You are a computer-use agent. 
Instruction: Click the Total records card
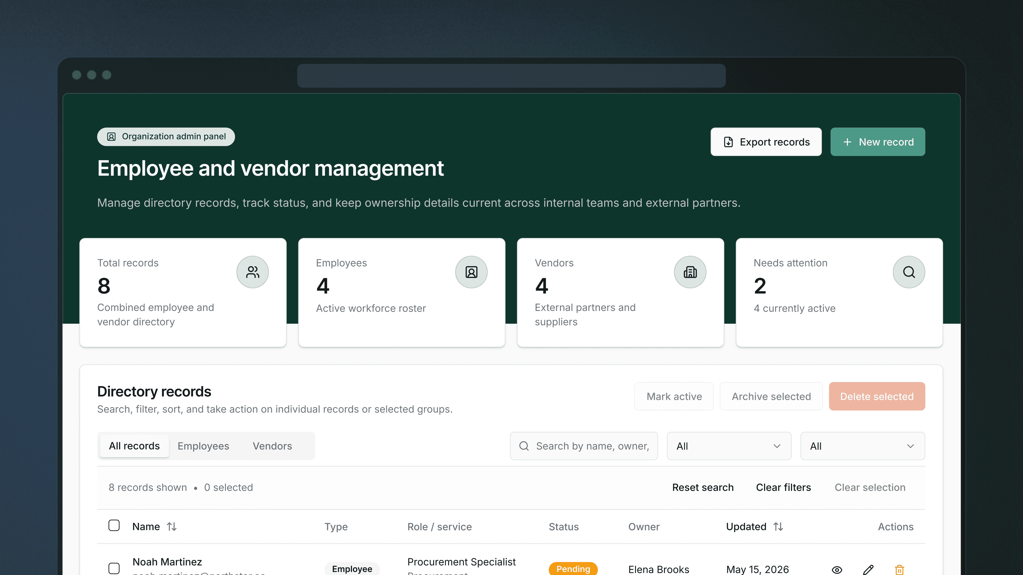pos(183,293)
